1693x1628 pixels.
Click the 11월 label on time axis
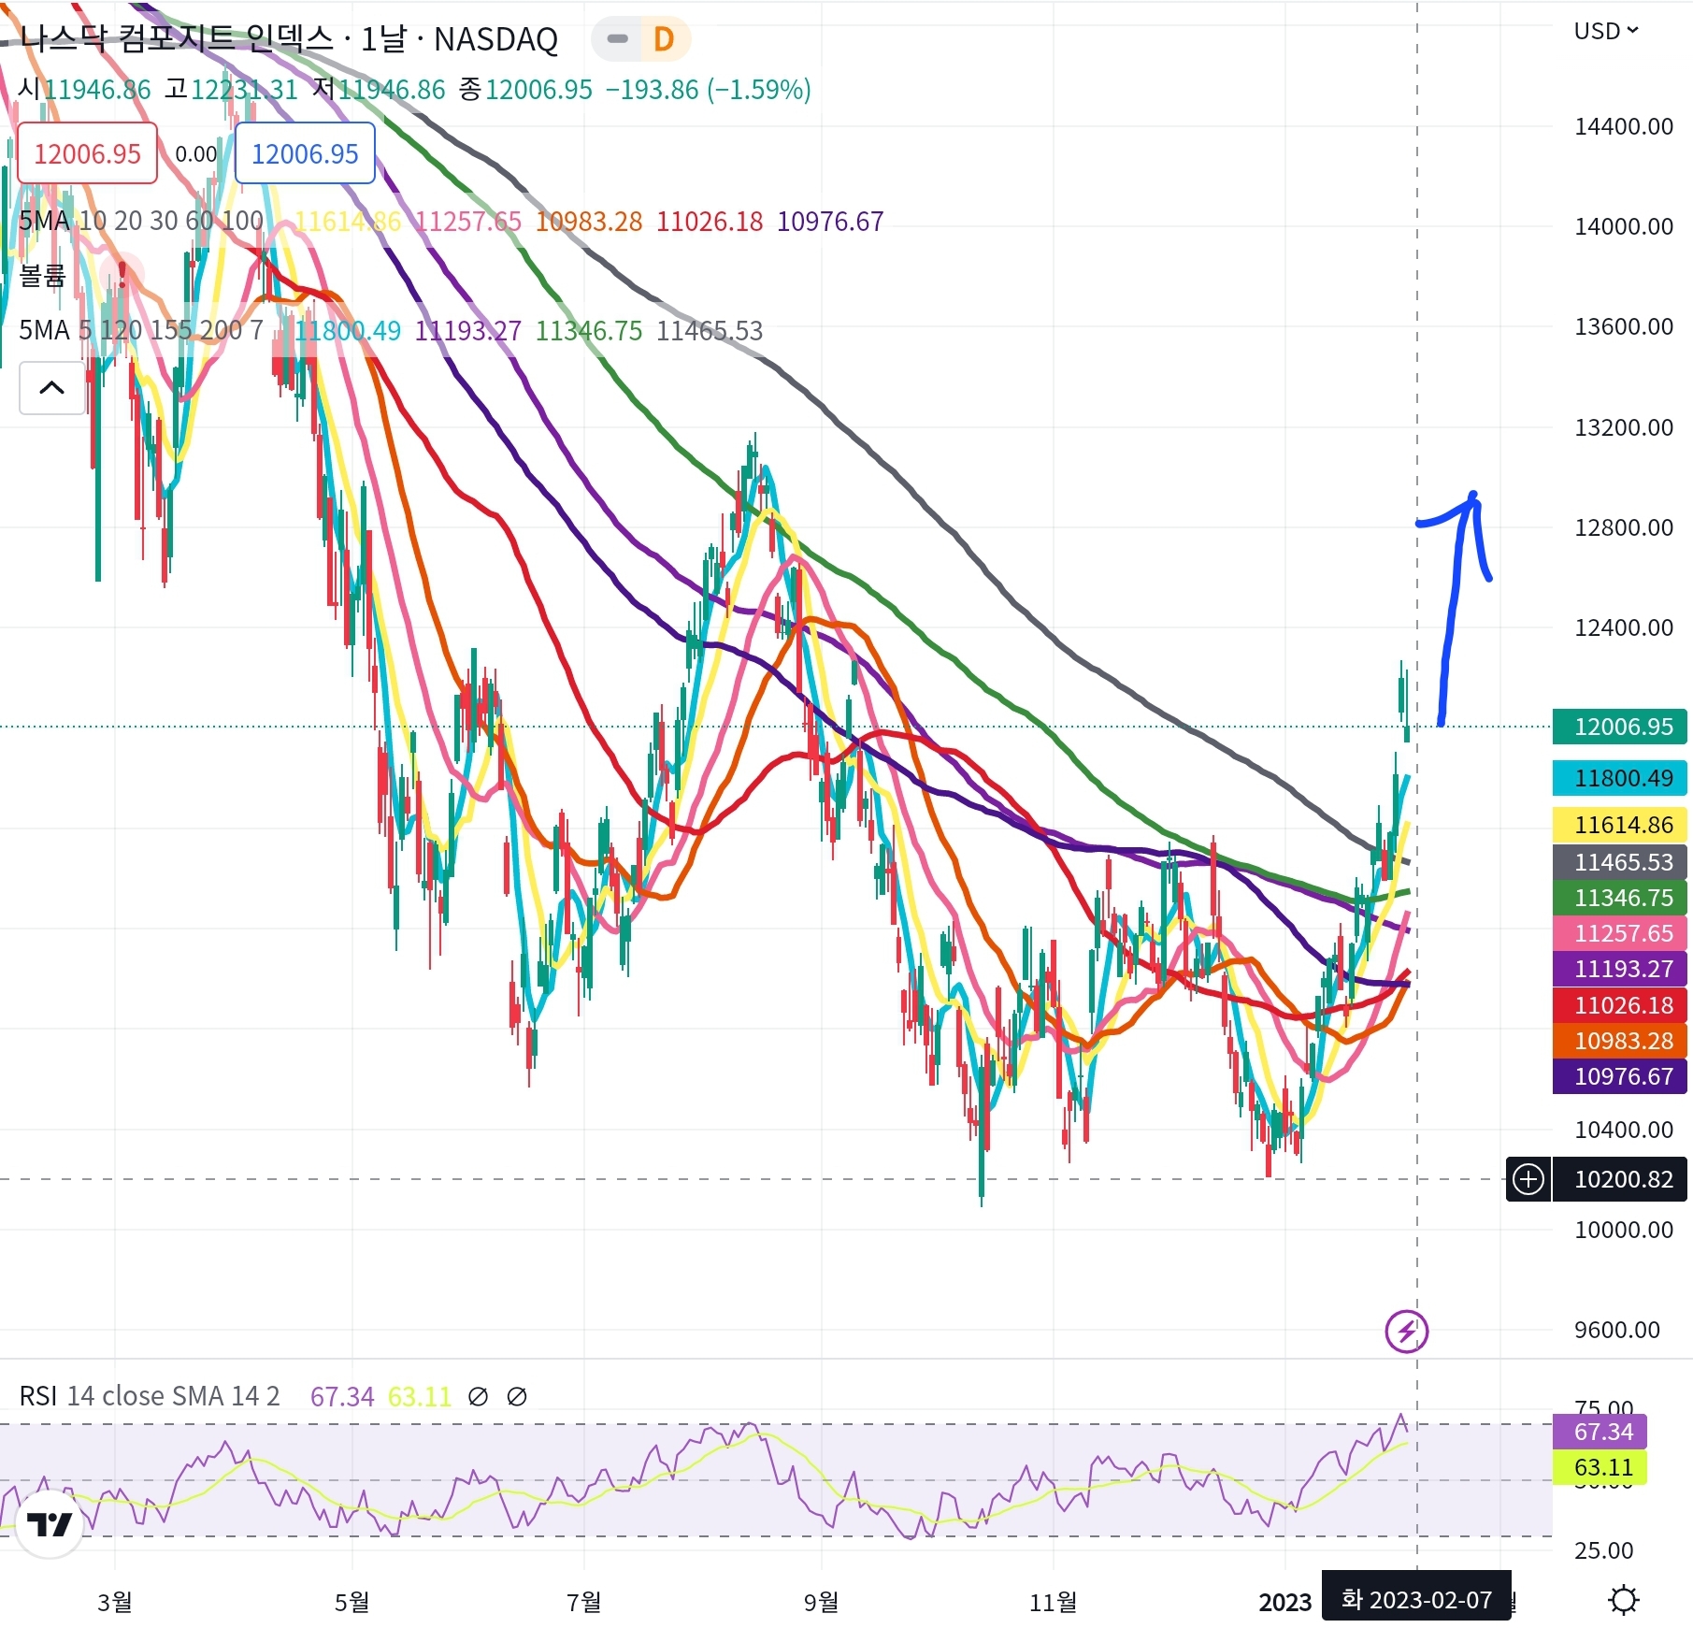pos(1054,1603)
